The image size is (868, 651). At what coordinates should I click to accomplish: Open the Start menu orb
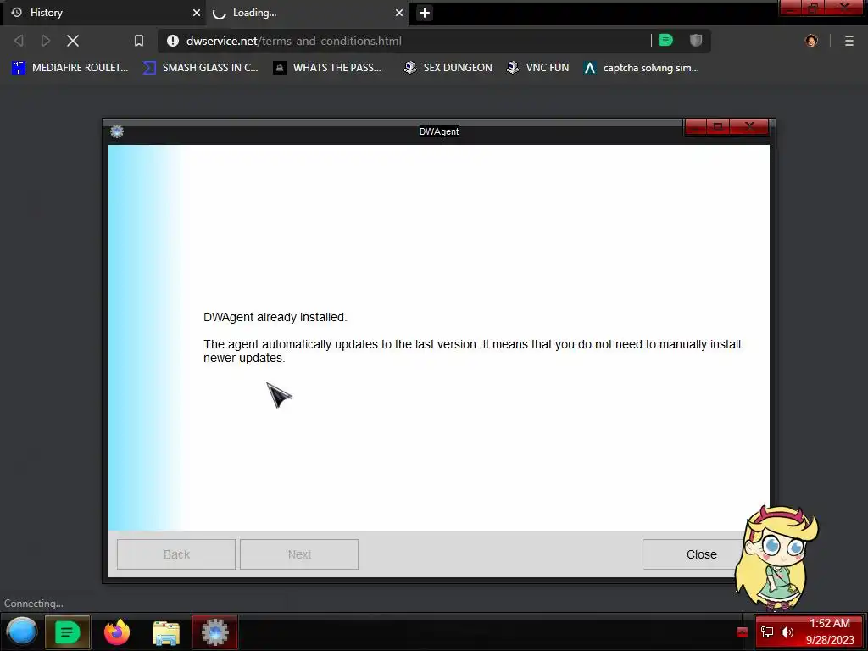(x=21, y=632)
